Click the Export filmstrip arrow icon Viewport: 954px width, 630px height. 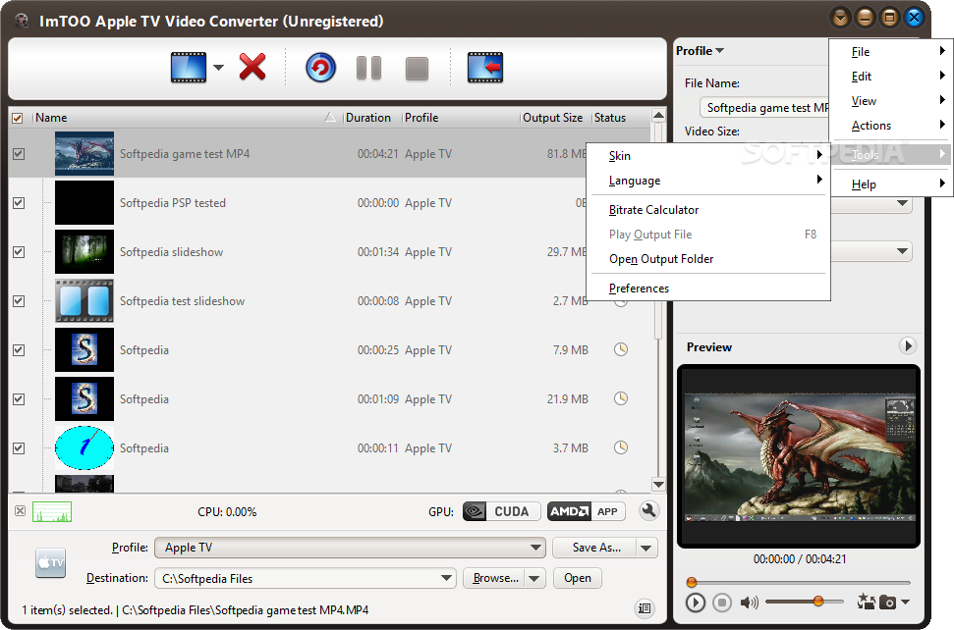[x=485, y=68]
